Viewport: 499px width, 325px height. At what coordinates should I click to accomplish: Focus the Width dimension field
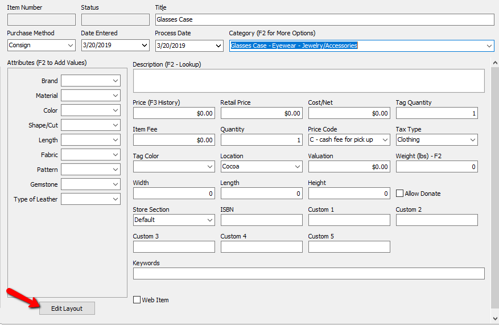pyautogui.click(x=174, y=193)
